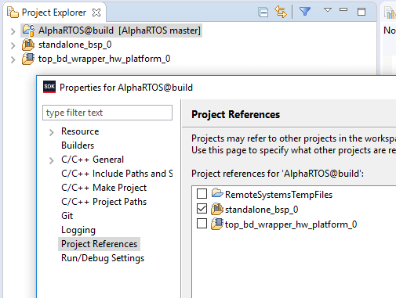This screenshot has width=396, height=298.
Task: Maximize the Project Explorer panel
Action: click(361, 12)
